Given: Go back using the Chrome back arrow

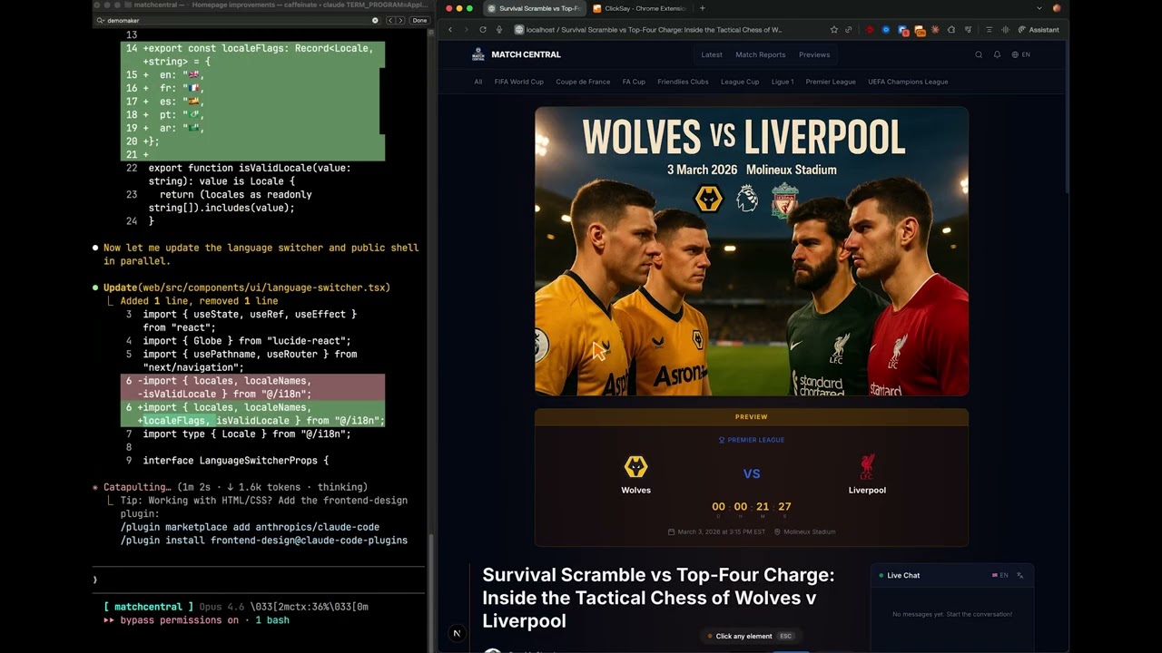Looking at the screenshot, I should click(x=450, y=30).
